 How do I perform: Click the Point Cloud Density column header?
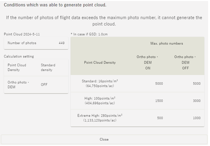(x=100, y=63)
